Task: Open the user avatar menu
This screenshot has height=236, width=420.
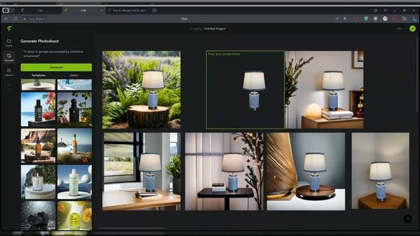Action: tap(413, 28)
